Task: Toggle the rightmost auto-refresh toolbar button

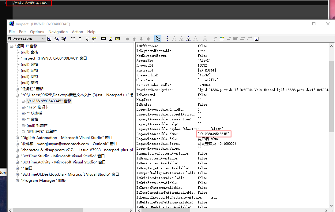Action: pos(257,38)
